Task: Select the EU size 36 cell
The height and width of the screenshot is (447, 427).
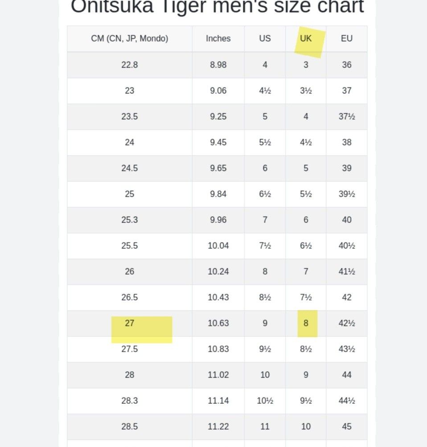Action: (347, 65)
